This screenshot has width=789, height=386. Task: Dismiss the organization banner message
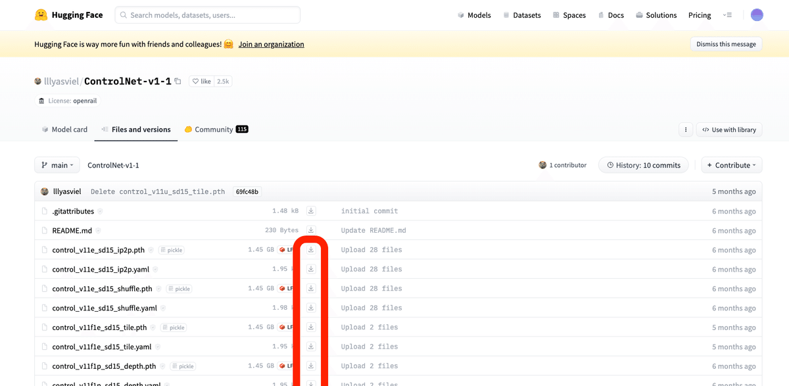pyautogui.click(x=726, y=44)
